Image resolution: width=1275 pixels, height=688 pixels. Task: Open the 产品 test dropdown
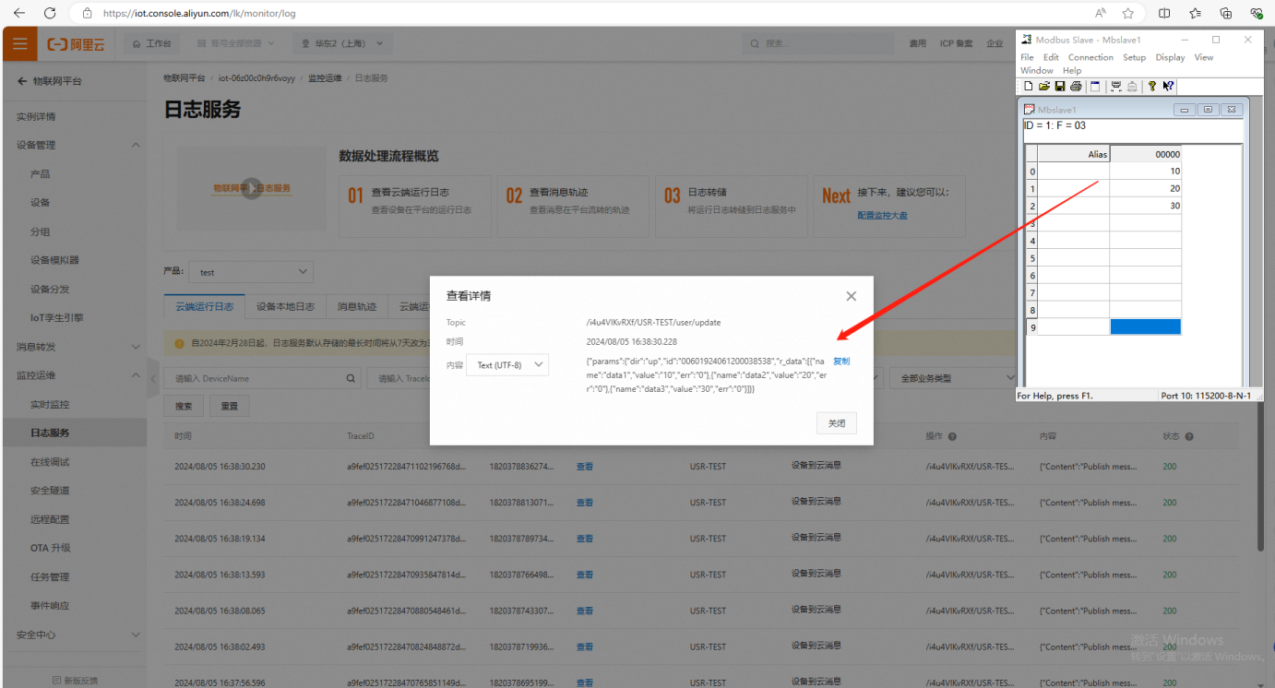tap(251, 272)
